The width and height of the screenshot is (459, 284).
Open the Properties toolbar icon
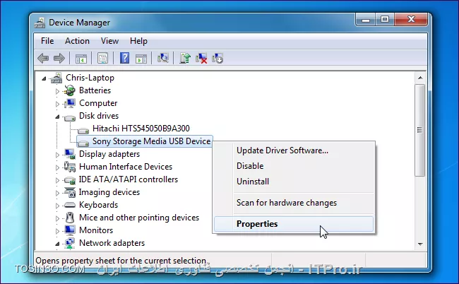[102, 59]
